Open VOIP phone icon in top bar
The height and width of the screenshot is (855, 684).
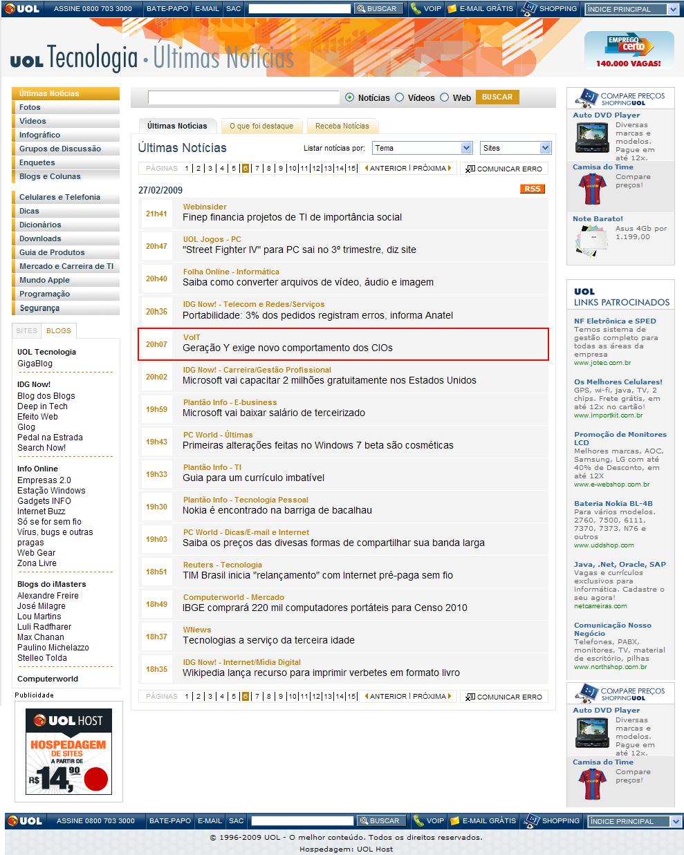[x=416, y=9]
